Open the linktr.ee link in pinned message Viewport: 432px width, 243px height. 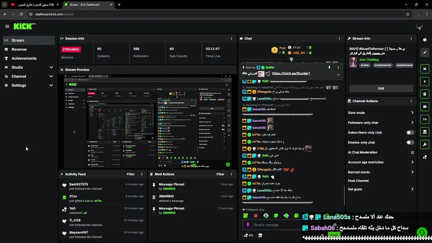tap(291, 74)
